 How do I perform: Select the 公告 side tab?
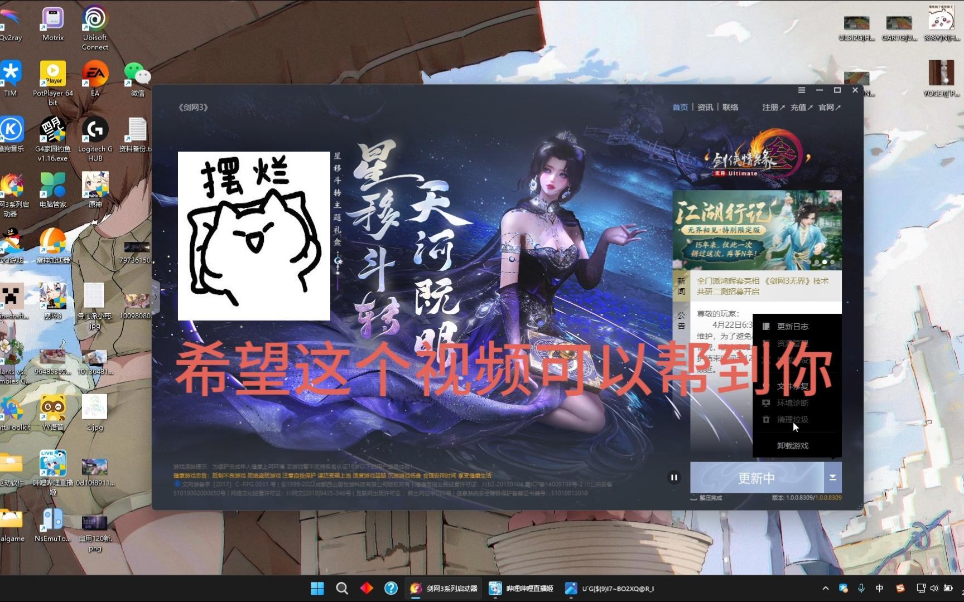[681, 320]
